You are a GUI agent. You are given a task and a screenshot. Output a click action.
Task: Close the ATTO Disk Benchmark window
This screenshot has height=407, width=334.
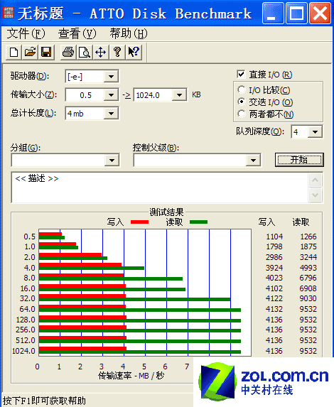pos(320,13)
